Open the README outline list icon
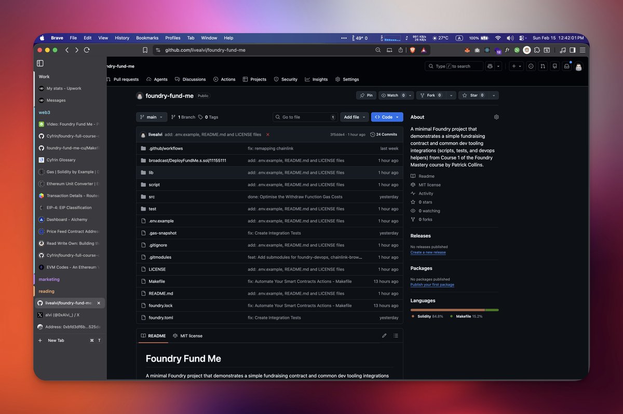Screen dimensions: 623x414 click(x=396, y=336)
